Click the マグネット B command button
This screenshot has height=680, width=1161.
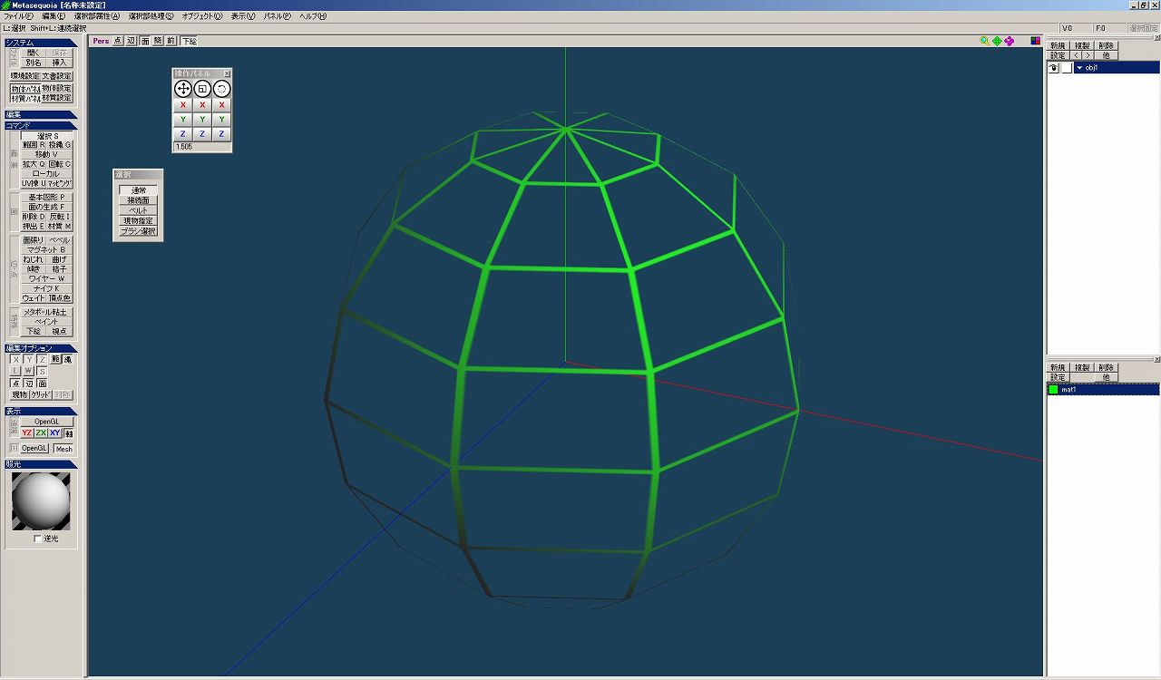click(x=47, y=249)
